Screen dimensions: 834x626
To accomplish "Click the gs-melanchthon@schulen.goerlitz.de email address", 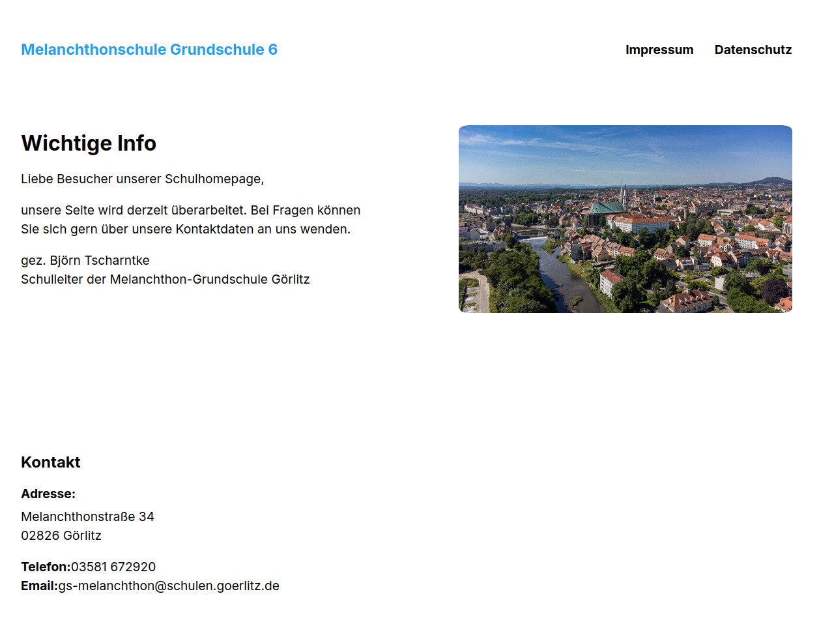I will [169, 586].
